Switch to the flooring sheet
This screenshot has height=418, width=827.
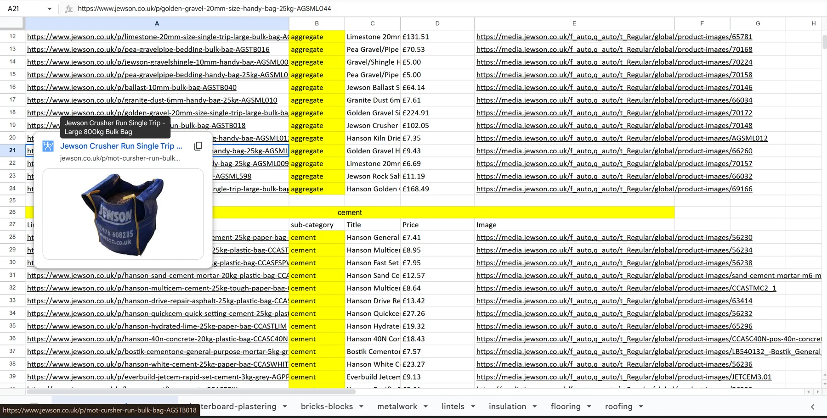pos(566,407)
